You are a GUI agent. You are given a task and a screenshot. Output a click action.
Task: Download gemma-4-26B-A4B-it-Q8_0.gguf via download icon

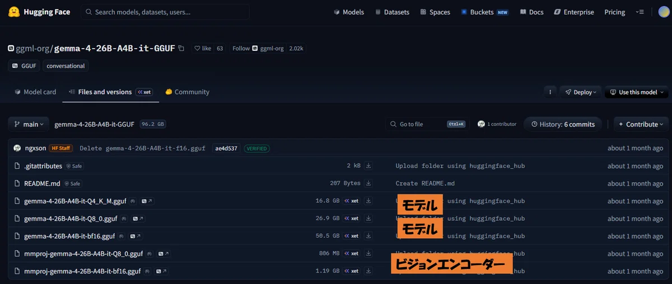[x=368, y=219]
